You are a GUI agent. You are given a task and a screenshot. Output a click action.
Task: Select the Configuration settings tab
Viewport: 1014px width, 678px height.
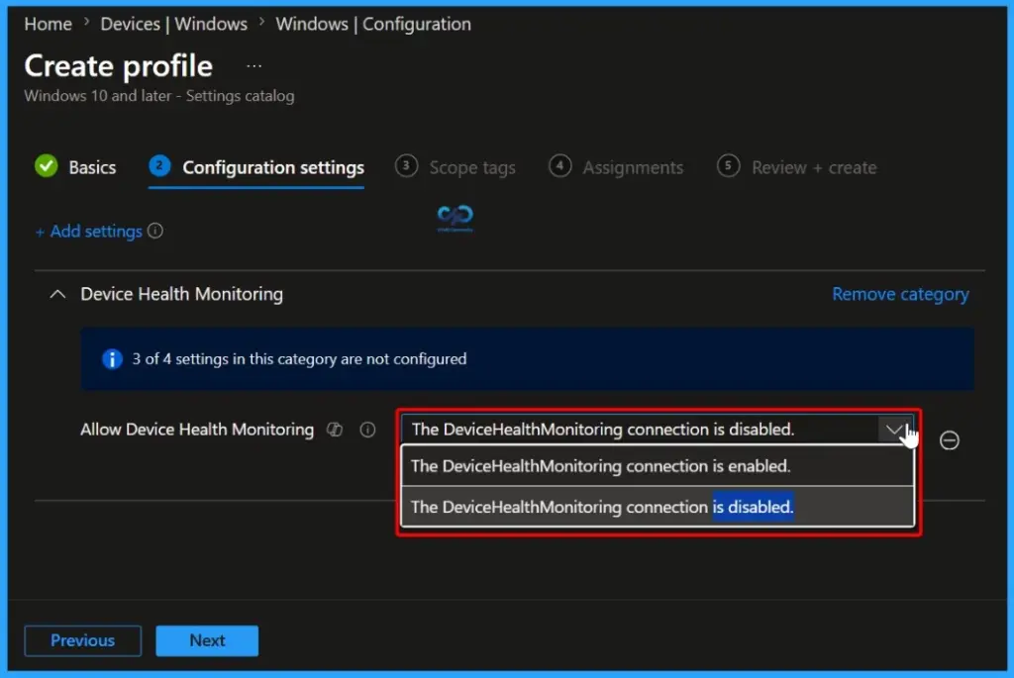tap(273, 167)
